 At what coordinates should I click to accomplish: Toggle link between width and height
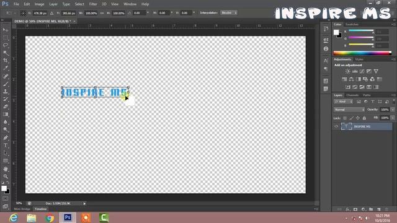(102, 13)
